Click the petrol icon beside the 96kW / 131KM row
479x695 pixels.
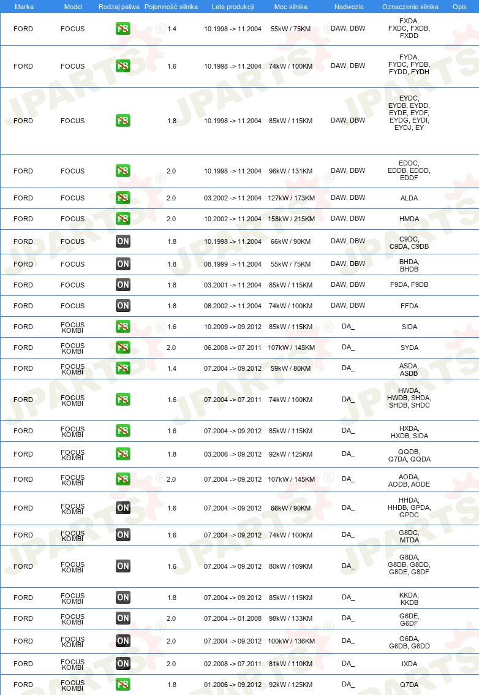(123, 170)
